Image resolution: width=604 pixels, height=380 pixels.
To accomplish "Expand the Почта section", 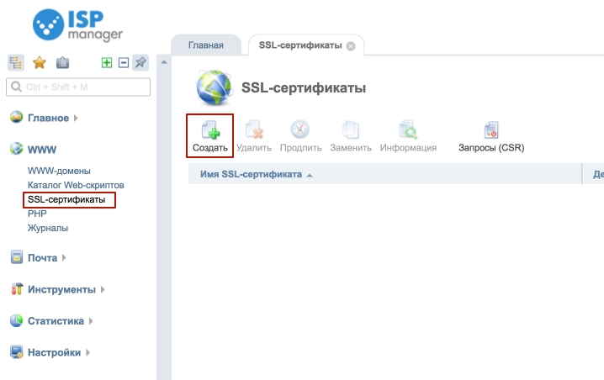I will click(x=42, y=257).
